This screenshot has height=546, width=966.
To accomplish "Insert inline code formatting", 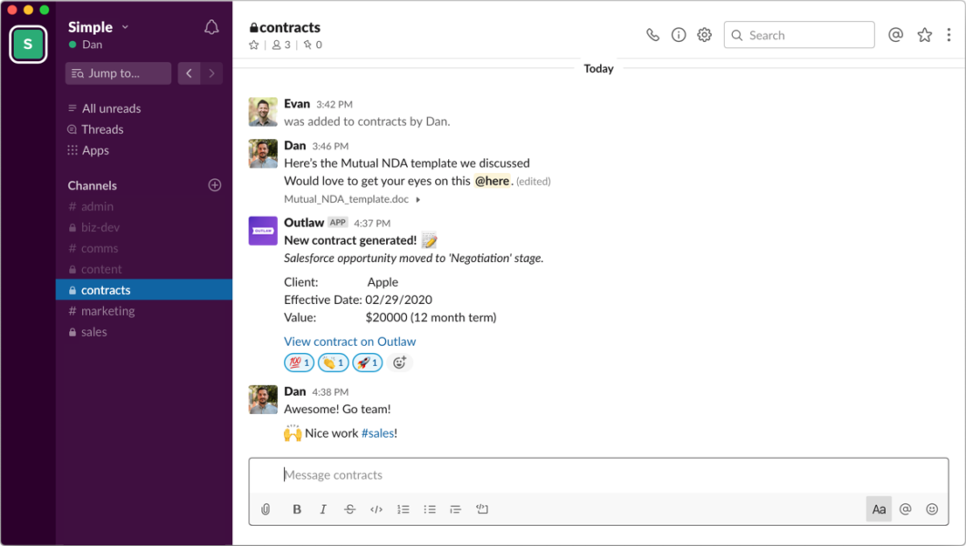I will point(376,509).
